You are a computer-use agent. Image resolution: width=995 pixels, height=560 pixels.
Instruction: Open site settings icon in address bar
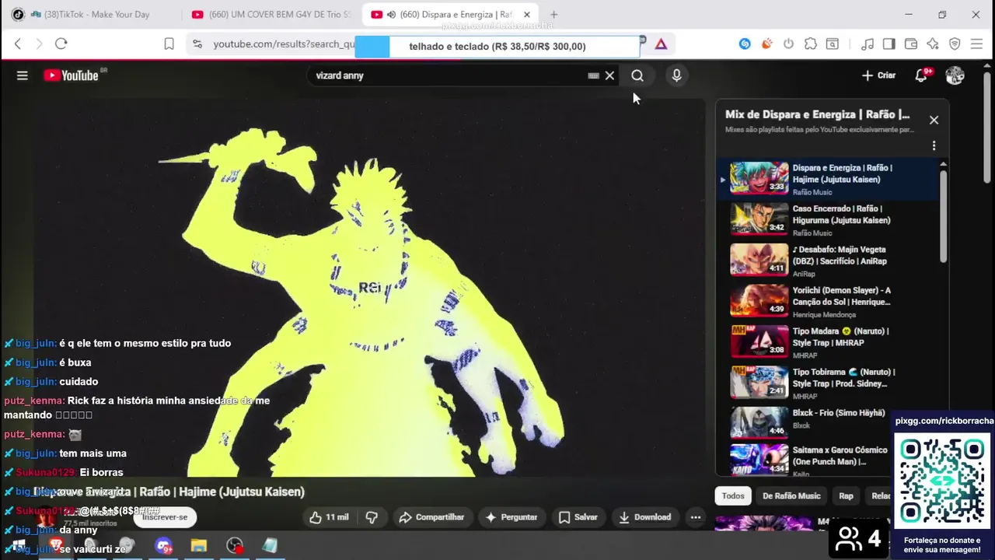(197, 44)
